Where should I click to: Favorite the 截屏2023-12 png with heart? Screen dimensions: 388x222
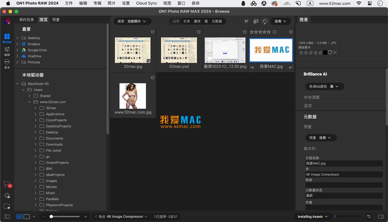(x=245, y=32)
